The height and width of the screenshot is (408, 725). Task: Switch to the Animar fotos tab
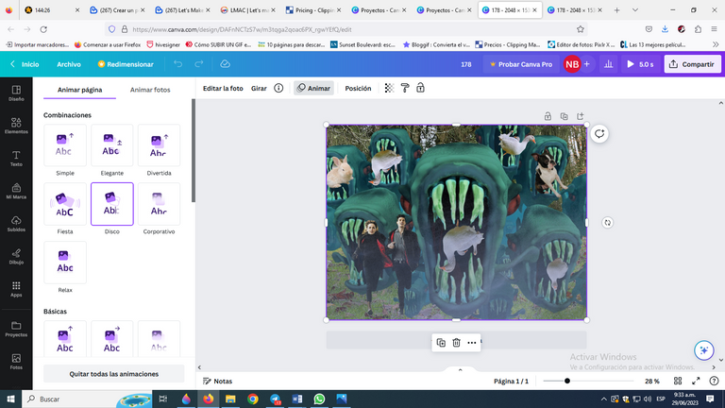coord(150,90)
